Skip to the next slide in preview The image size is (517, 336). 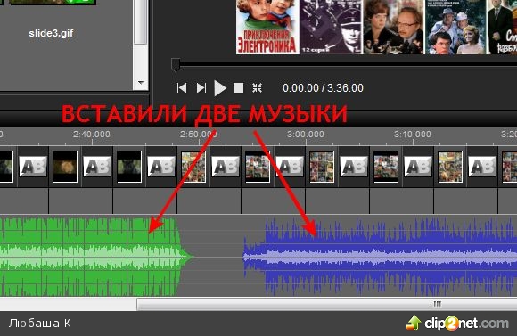click(201, 88)
